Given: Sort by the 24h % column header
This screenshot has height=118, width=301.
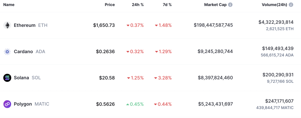Looking at the screenshot, I should tap(138, 5).
